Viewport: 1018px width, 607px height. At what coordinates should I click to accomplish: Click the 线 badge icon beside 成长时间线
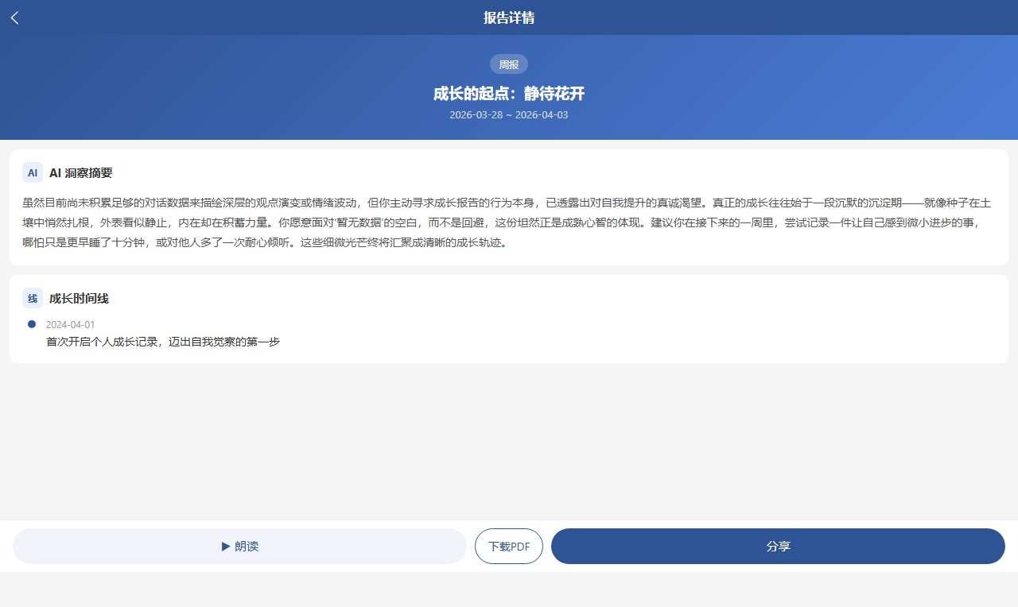(x=33, y=299)
